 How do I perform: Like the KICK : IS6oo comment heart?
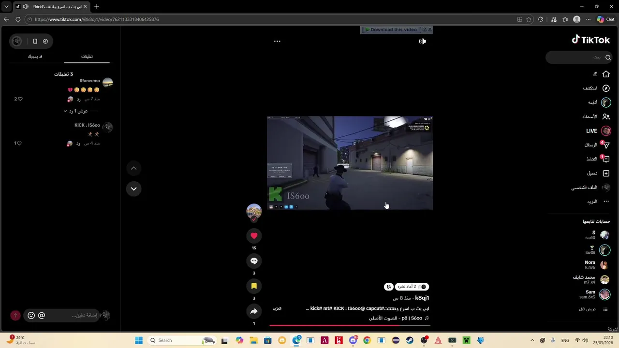[x=18, y=144]
